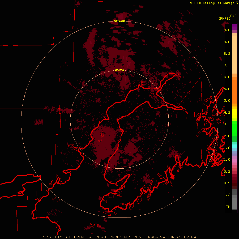Image resolution: width=239 pixels, height=239 pixels.
Task: Click the 0.2 legend value
Action: point(227,172)
